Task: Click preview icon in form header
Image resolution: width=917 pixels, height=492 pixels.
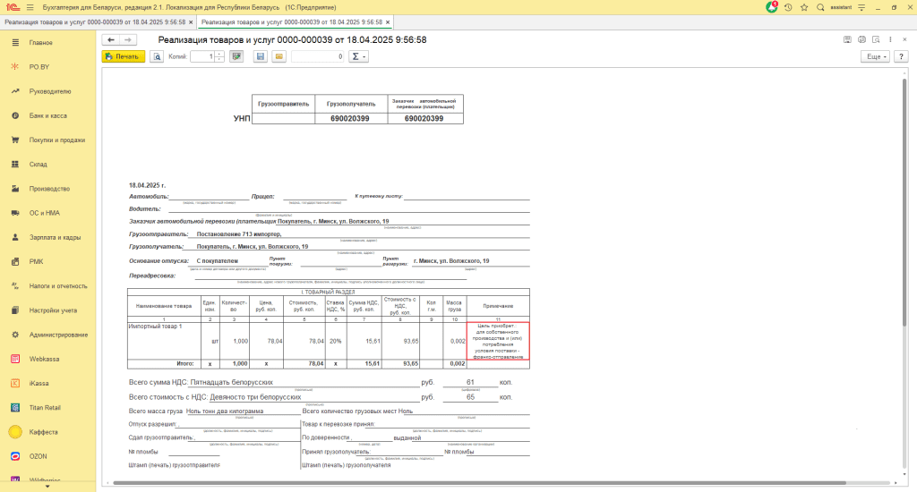Action: click(876, 39)
